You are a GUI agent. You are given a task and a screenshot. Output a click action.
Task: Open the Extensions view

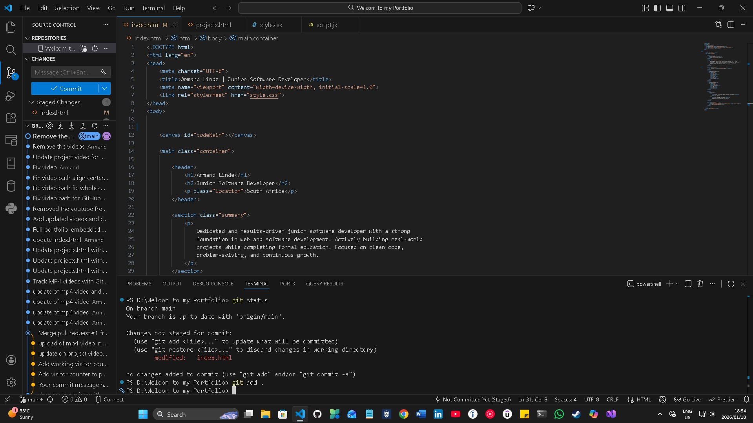(11, 118)
